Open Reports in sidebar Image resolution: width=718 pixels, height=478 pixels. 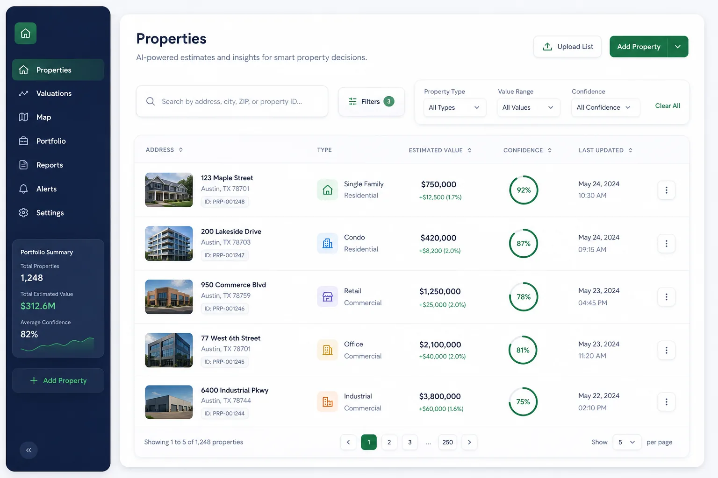coord(58,165)
